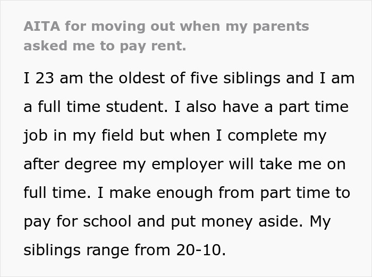The image size is (372, 277).
Task: Click the words "take me on"
Action: (302, 164)
